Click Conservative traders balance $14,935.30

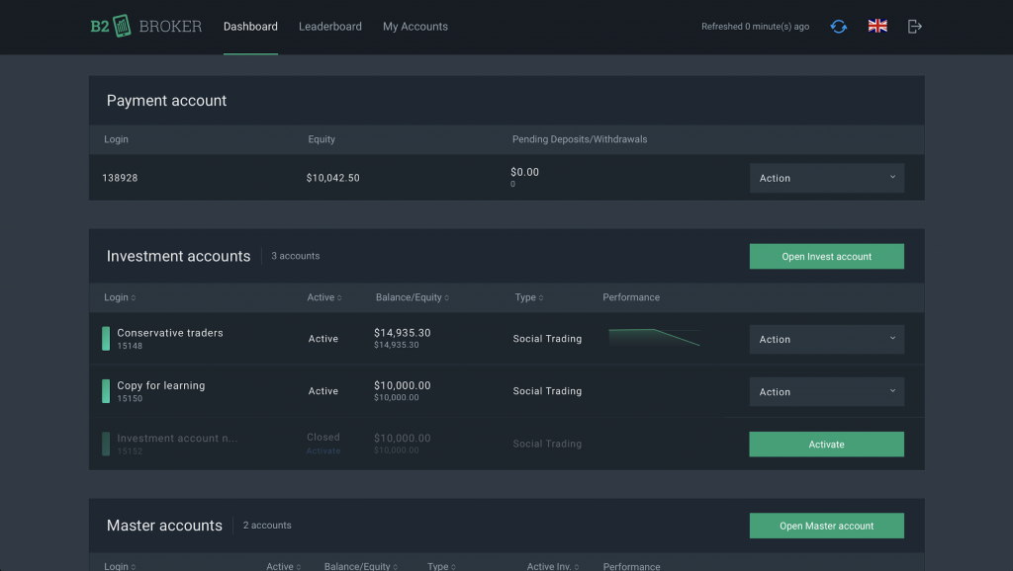402,333
